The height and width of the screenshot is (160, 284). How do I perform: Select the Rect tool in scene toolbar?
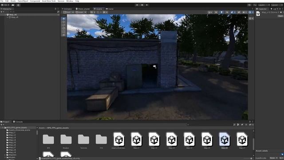(x=64, y=32)
